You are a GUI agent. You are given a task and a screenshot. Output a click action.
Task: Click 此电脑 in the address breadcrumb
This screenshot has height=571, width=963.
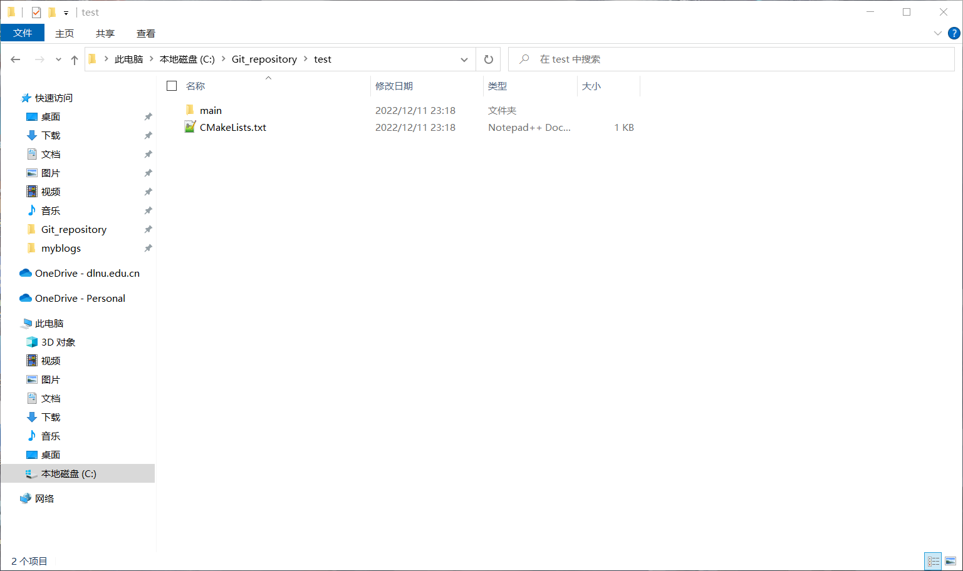[129, 59]
